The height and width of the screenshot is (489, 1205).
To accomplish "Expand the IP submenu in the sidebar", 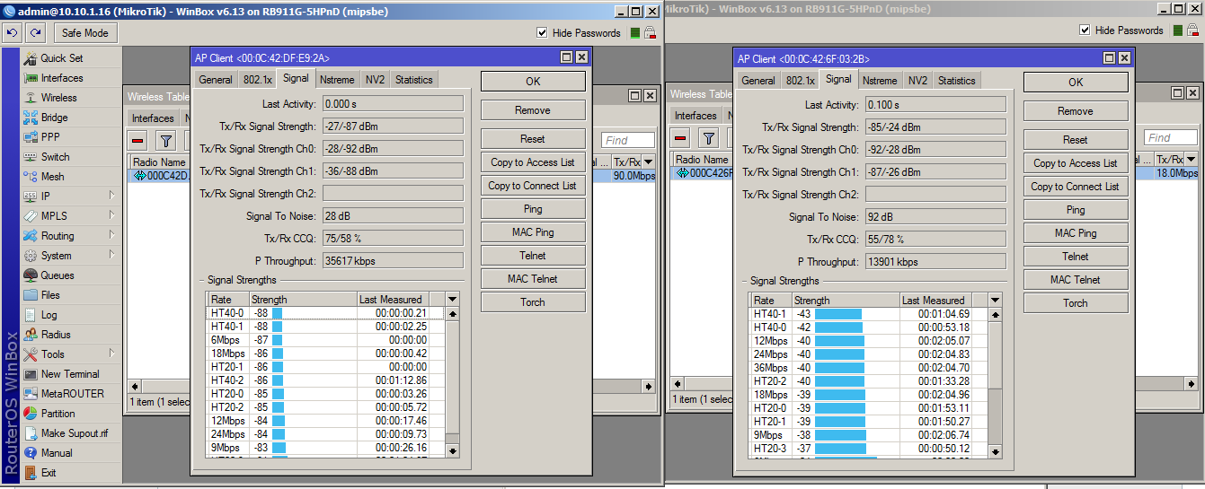I will coord(112,196).
